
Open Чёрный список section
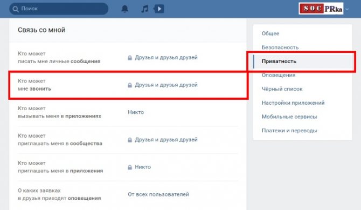pos(282,89)
